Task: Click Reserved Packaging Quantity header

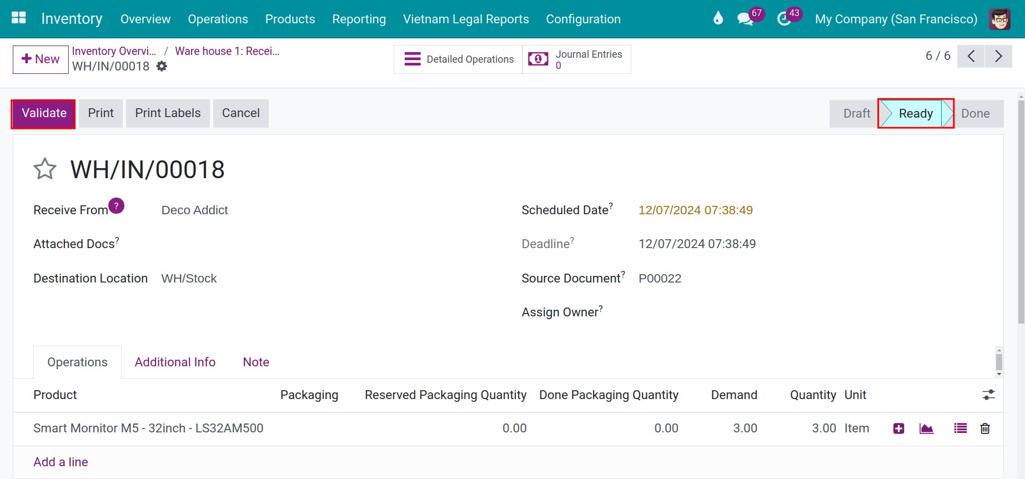Action: (x=445, y=395)
